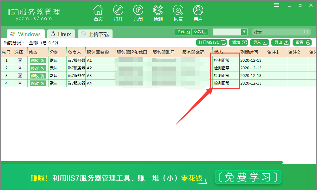Switch to the Windows tab

[25, 34]
